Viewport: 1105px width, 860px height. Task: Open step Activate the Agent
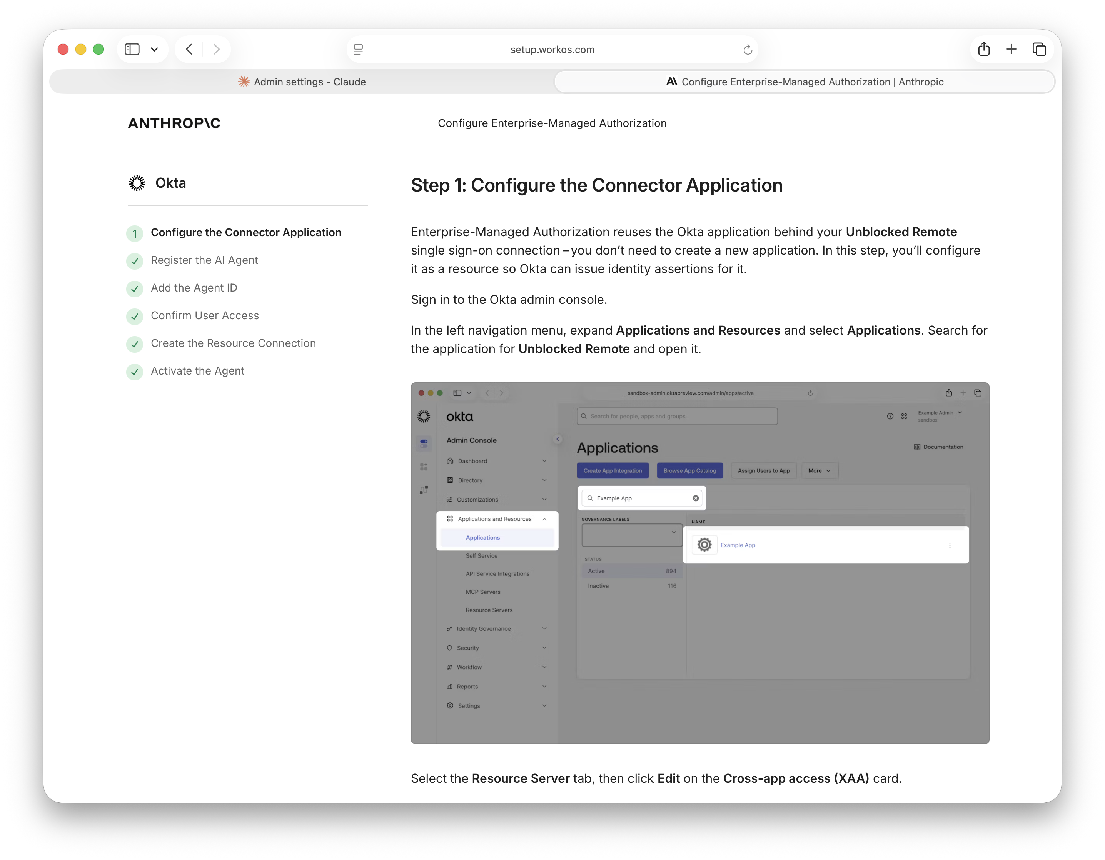point(197,371)
